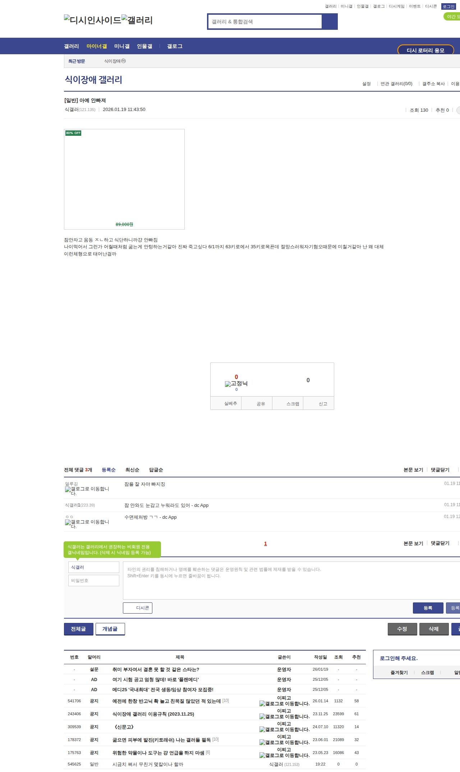The image size is (460, 772).
Task: Open the 디시콘 picker button
Action: 138,608
